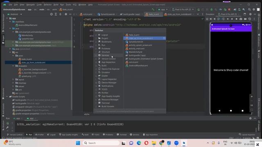Select Services in the Switcher popup
The height and width of the screenshot is (147, 262).
[x=105, y=56]
